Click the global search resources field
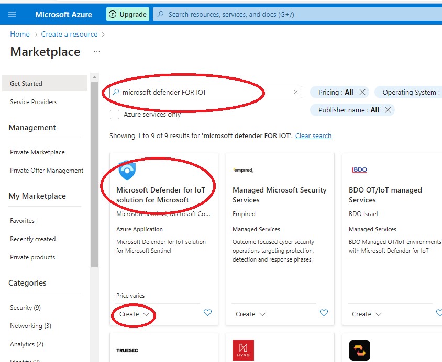 (297, 14)
